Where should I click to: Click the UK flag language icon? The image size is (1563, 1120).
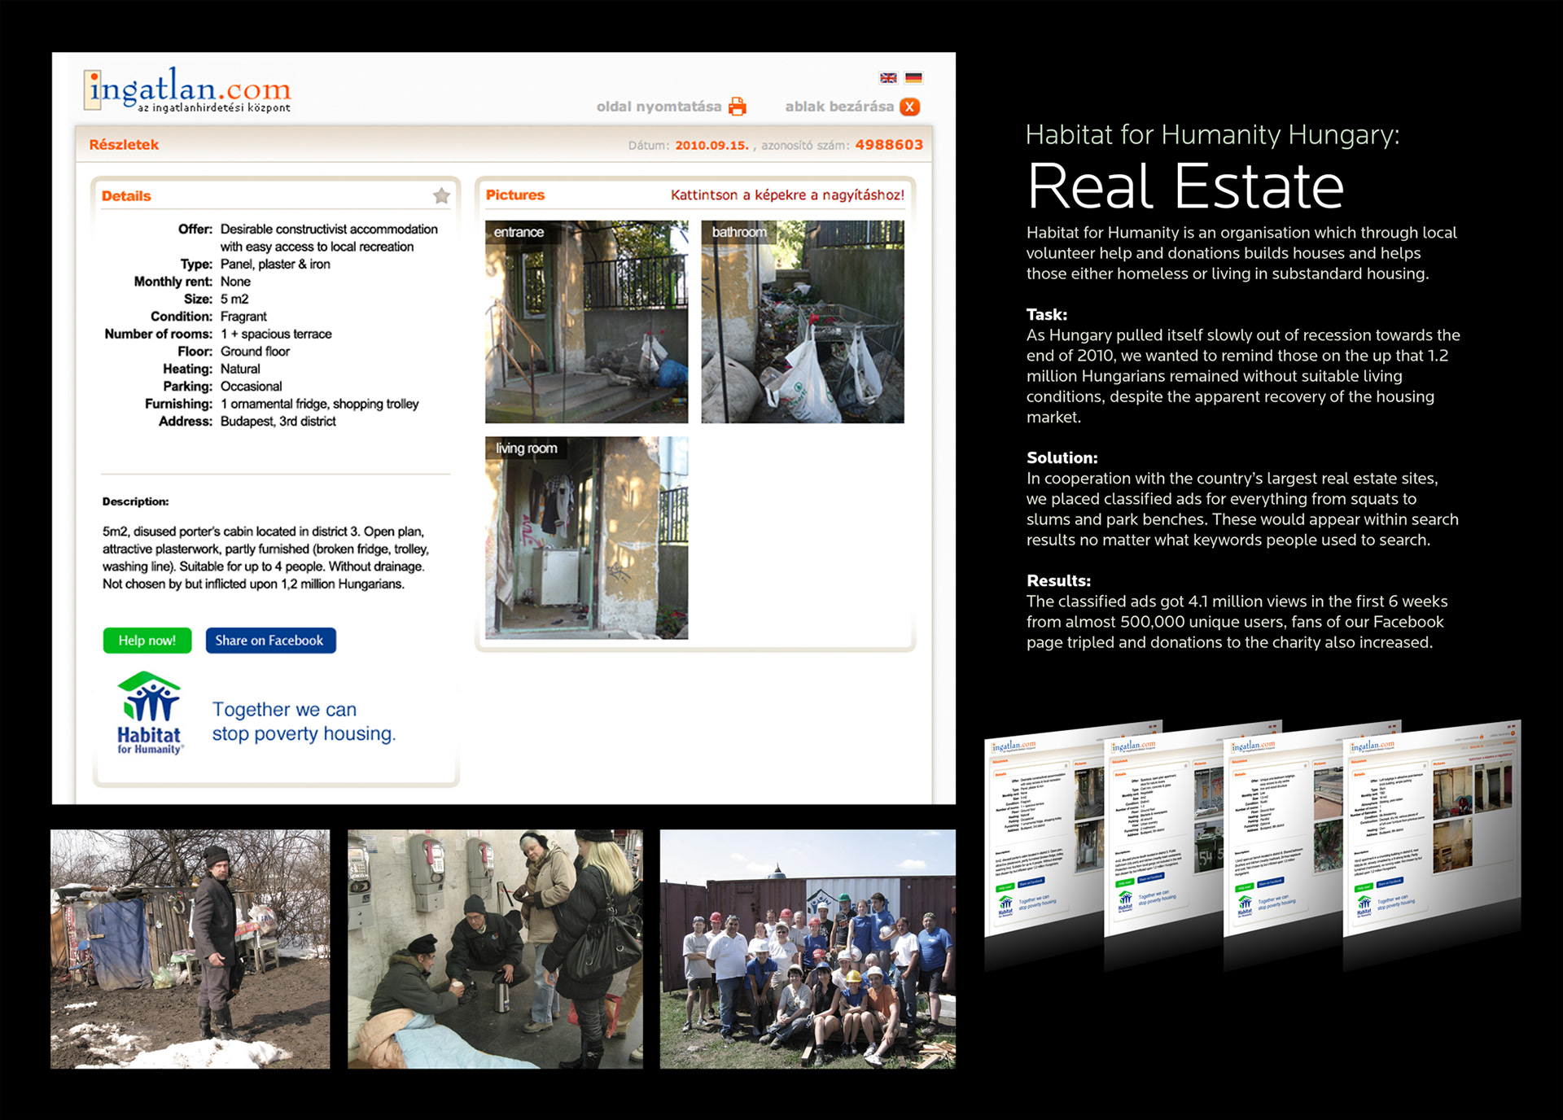[x=888, y=78]
